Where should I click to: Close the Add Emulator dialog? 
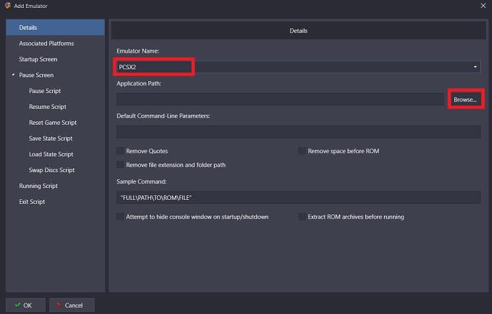pyautogui.click(x=483, y=6)
